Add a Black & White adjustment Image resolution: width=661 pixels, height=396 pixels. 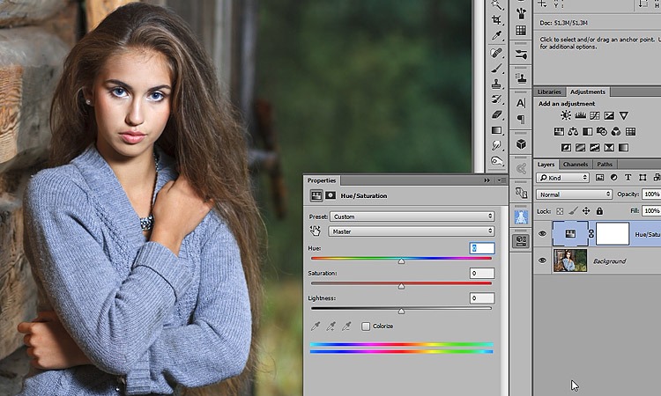587,132
